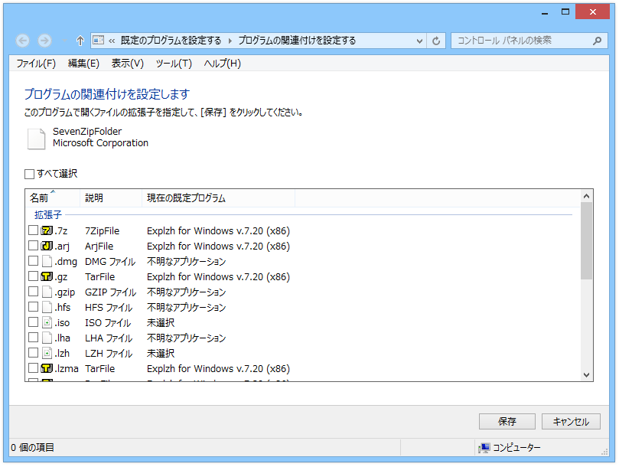Open the 表示(V) menu
The image size is (619, 467).
coord(128,64)
